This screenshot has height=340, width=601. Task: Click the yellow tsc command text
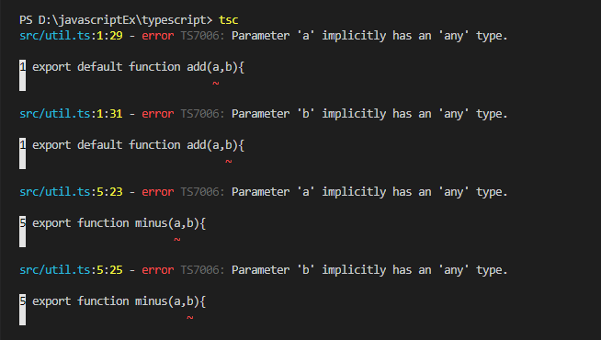click(229, 20)
